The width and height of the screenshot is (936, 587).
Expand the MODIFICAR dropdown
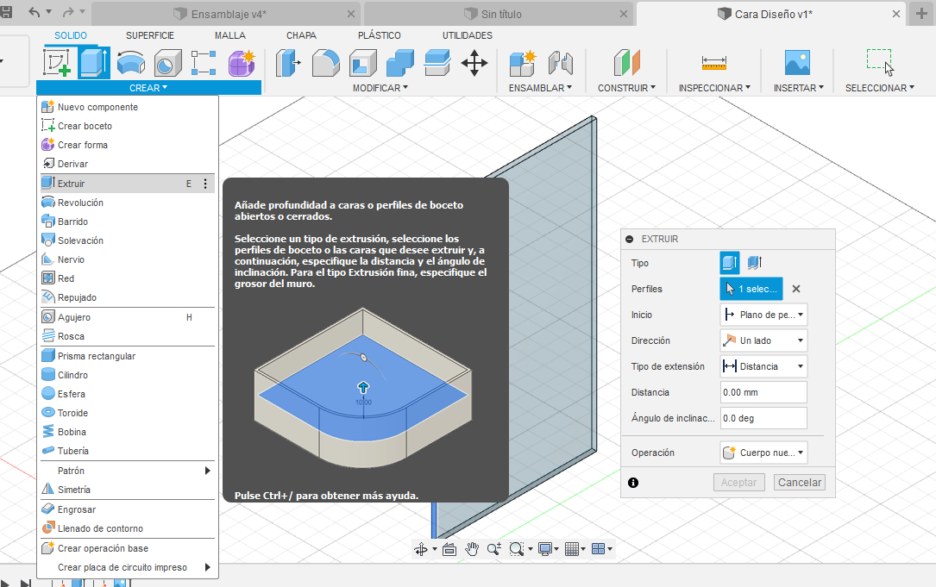pos(380,88)
